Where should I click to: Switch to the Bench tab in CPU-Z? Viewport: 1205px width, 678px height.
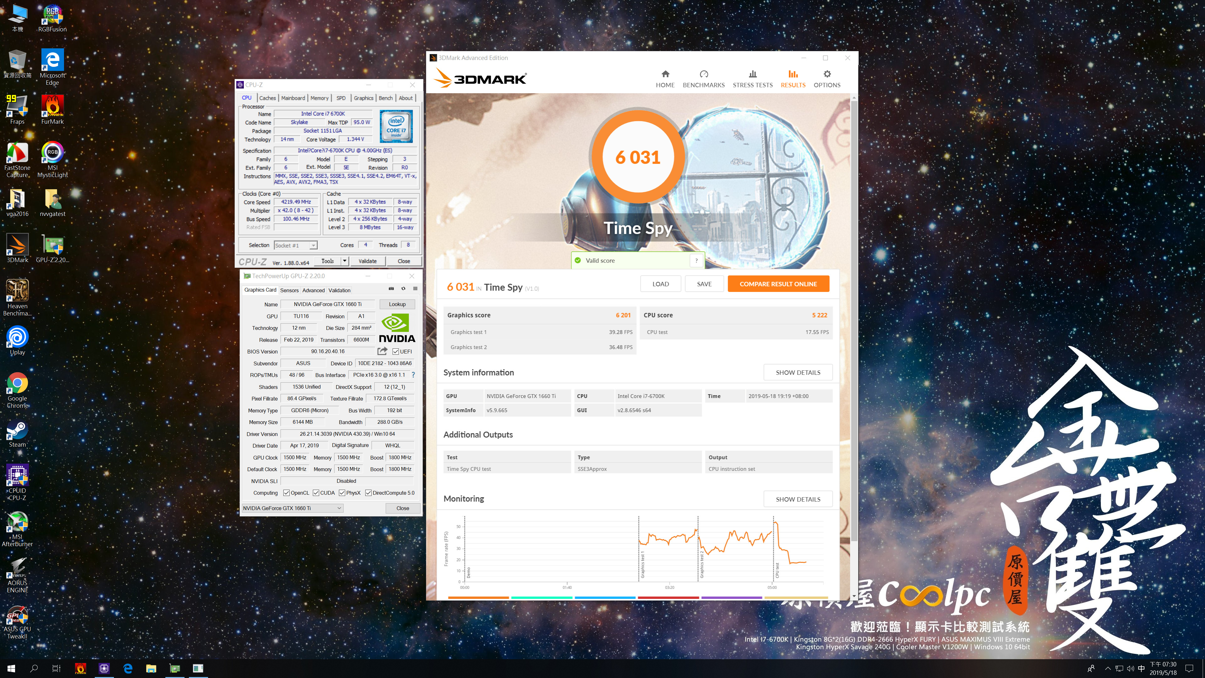pos(385,98)
